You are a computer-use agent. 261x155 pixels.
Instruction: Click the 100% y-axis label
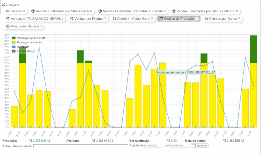pos(6,63)
